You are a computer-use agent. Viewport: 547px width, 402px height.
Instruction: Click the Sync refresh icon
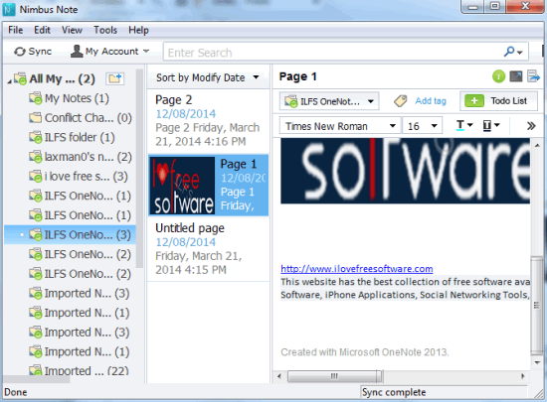click(20, 52)
